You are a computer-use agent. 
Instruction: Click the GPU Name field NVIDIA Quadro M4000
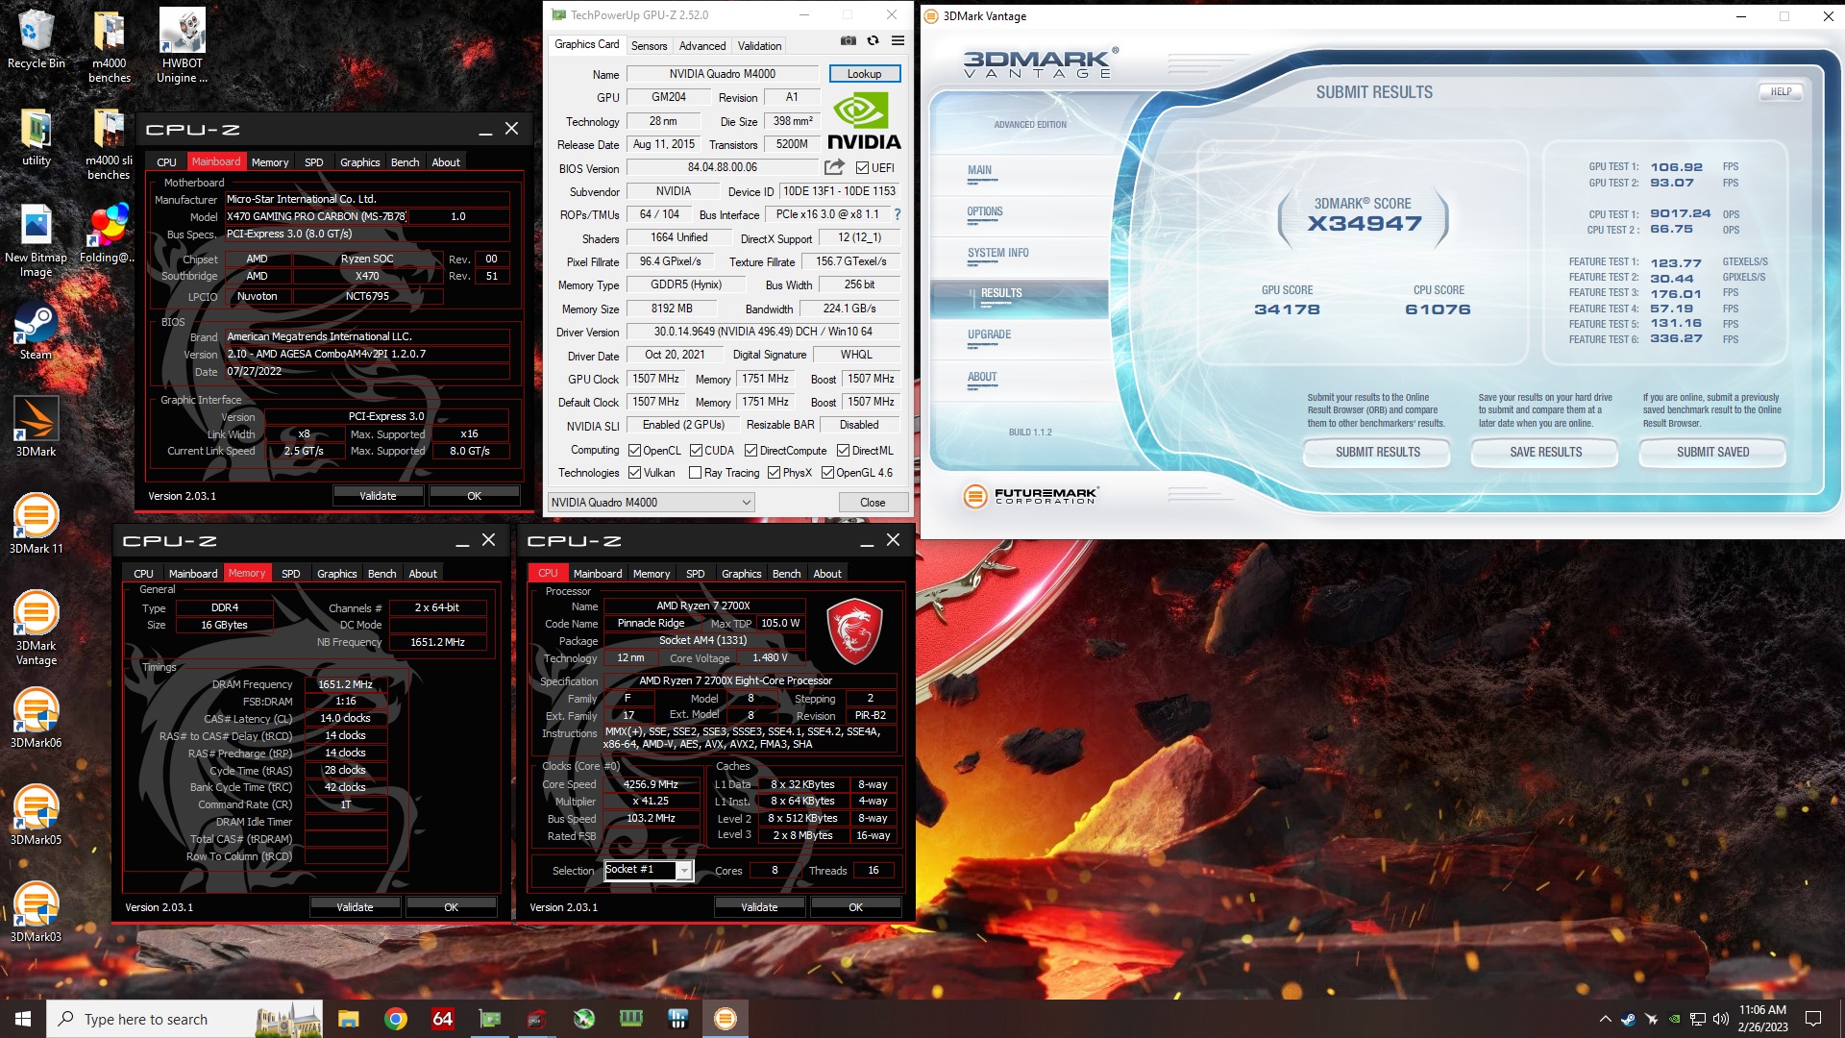point(723,74)
